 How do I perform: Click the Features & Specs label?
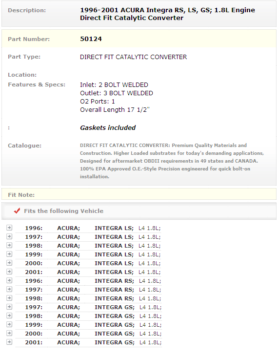tap(37, 84)
